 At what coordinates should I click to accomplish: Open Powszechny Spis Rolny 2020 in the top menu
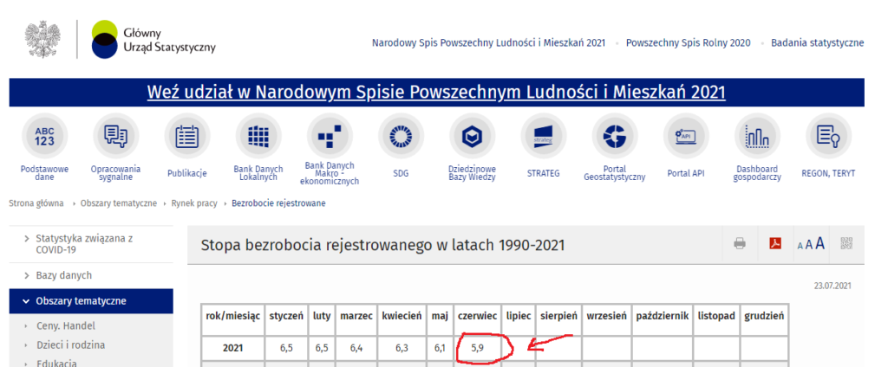(688, 42)
